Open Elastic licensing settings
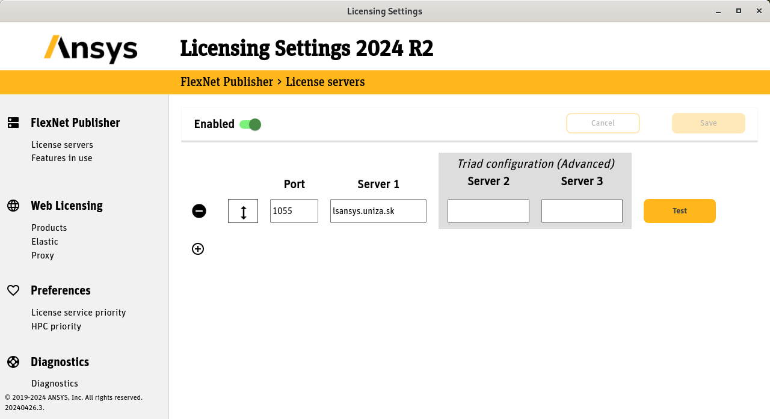This screenshot has width=770, height=419. (45, 242)
